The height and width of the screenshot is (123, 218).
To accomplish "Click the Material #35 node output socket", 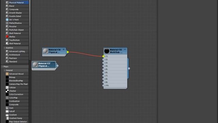I will [129, 68].
